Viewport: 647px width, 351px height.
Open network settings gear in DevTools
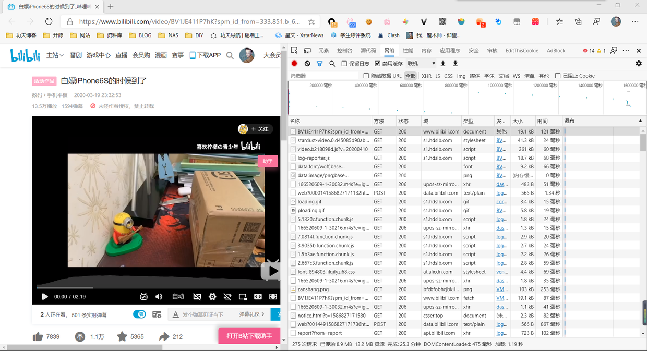(639, 64)
